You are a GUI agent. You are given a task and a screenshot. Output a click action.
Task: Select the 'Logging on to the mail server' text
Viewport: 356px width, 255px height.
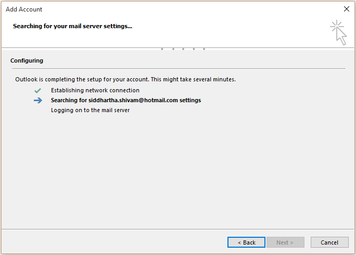tap(90, 110)
